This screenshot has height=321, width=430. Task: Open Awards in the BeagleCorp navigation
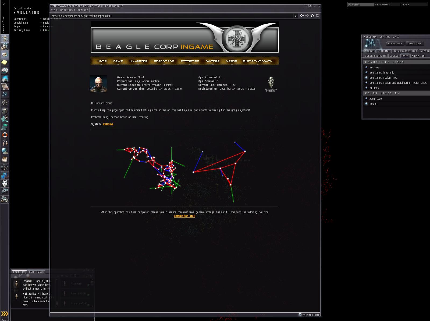[x=212, y=61]
